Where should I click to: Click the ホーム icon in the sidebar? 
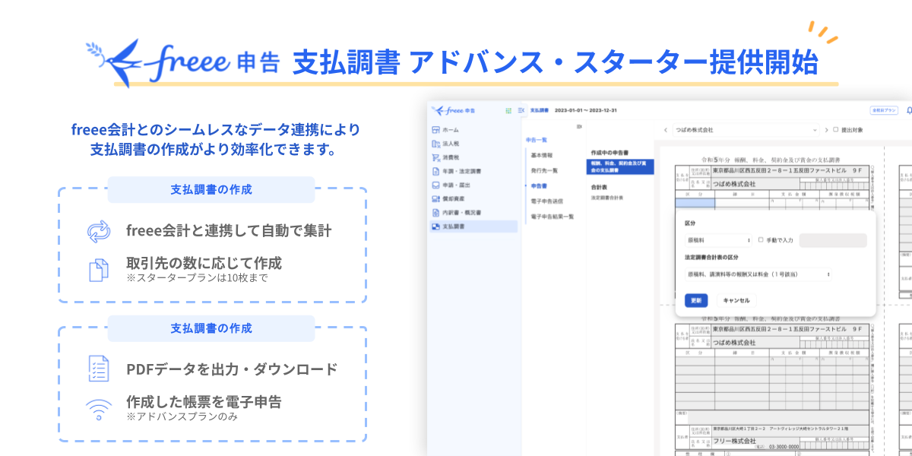pos(435,130)
